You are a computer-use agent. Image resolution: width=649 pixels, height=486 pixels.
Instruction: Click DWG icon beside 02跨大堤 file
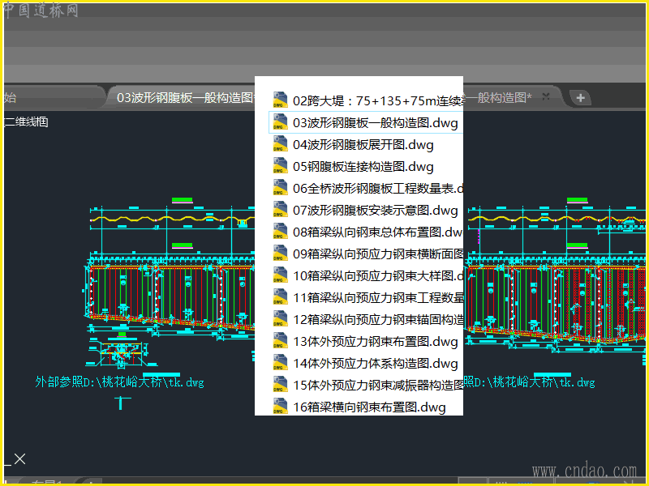(280, 100)
